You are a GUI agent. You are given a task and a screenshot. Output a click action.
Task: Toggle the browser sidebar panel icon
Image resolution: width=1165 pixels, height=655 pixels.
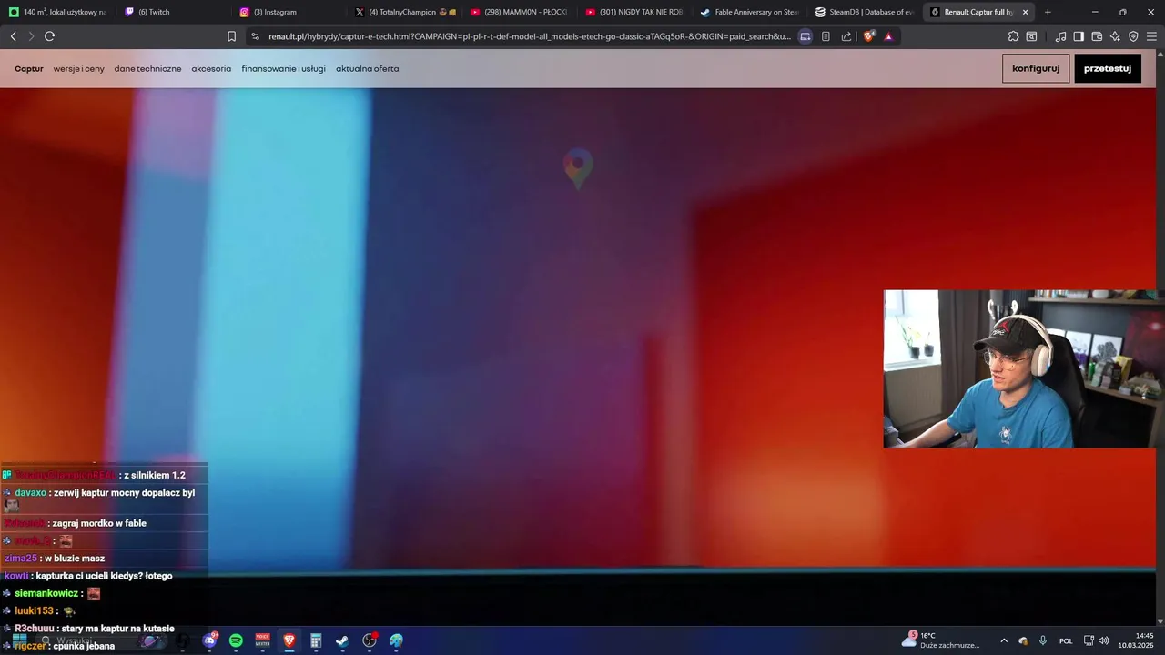(1079, 36)
